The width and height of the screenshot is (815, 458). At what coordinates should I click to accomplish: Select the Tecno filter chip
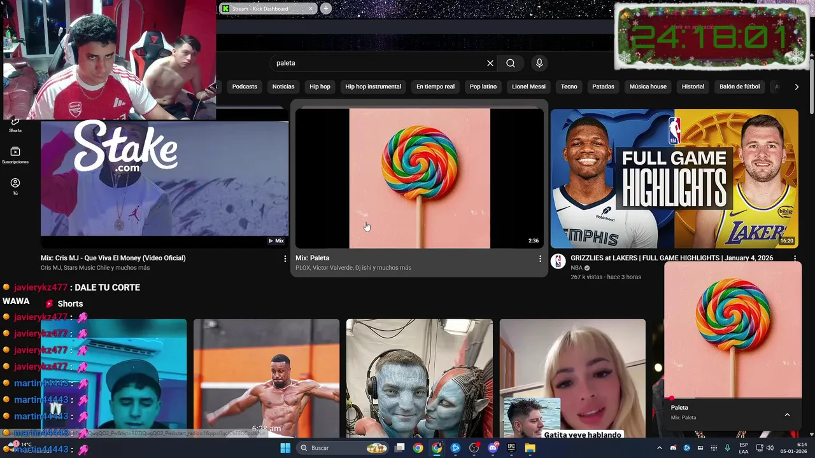(x=569, y=87)
